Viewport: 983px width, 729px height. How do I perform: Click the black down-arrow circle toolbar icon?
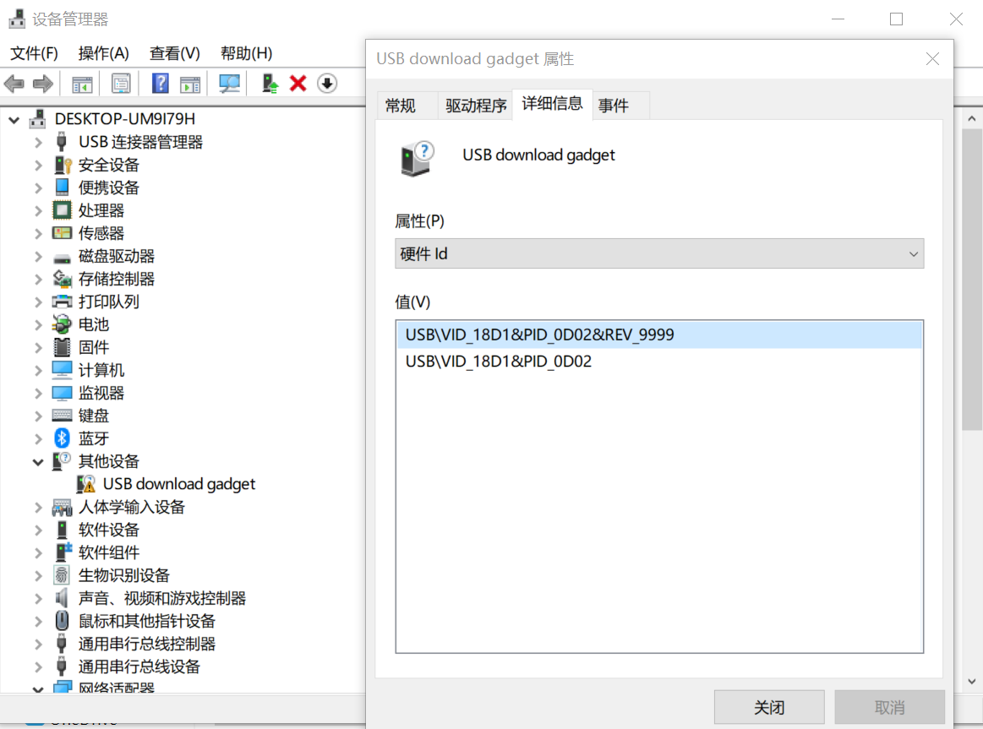click(326, 84)
